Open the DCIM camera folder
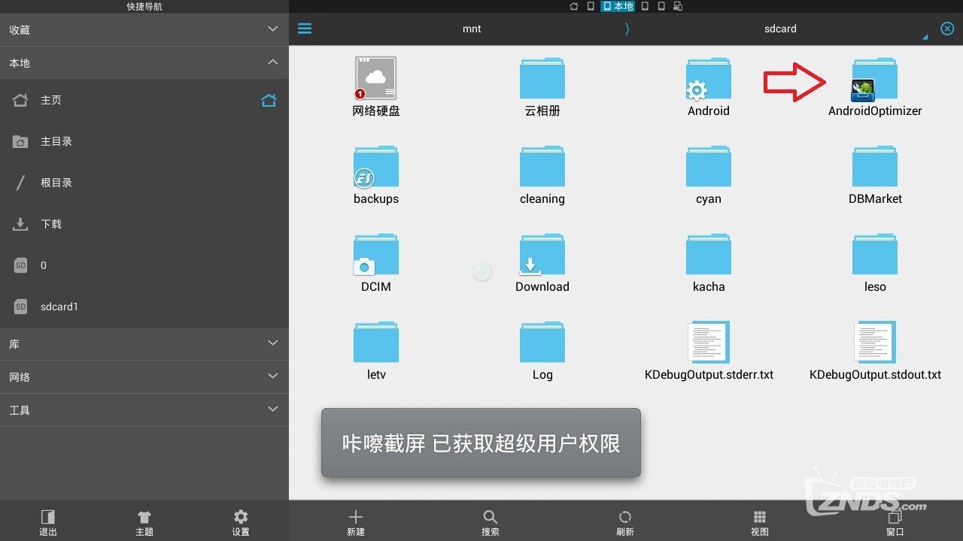963x541 pixels. tap(376, 254)
